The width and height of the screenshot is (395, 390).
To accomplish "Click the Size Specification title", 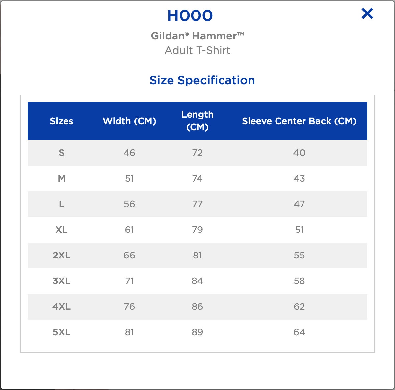I will pyautogui.click(x=202, y=80).
